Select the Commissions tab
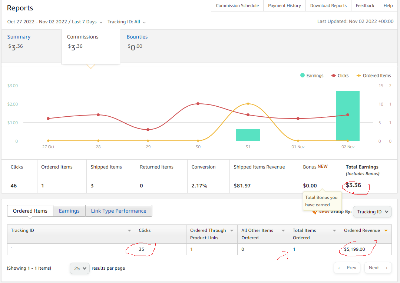The width and height of the screenshot is (400, 283). pos(90,46)
